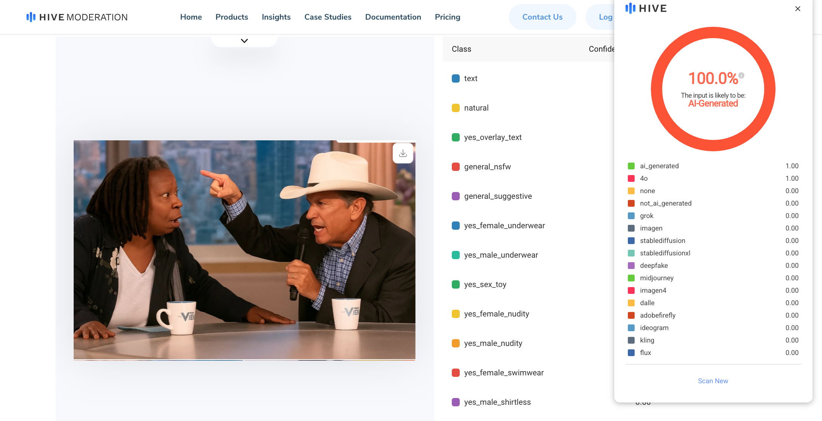Click the Contact Us button

tap(542, 17)
